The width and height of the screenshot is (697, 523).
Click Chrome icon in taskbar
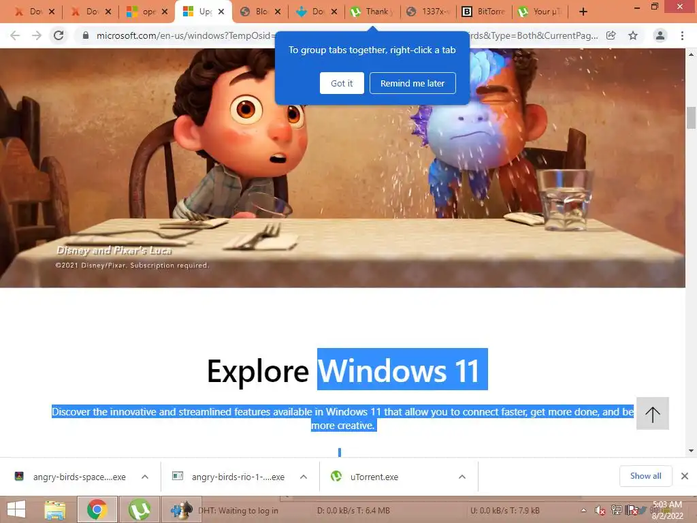(97, 509)
